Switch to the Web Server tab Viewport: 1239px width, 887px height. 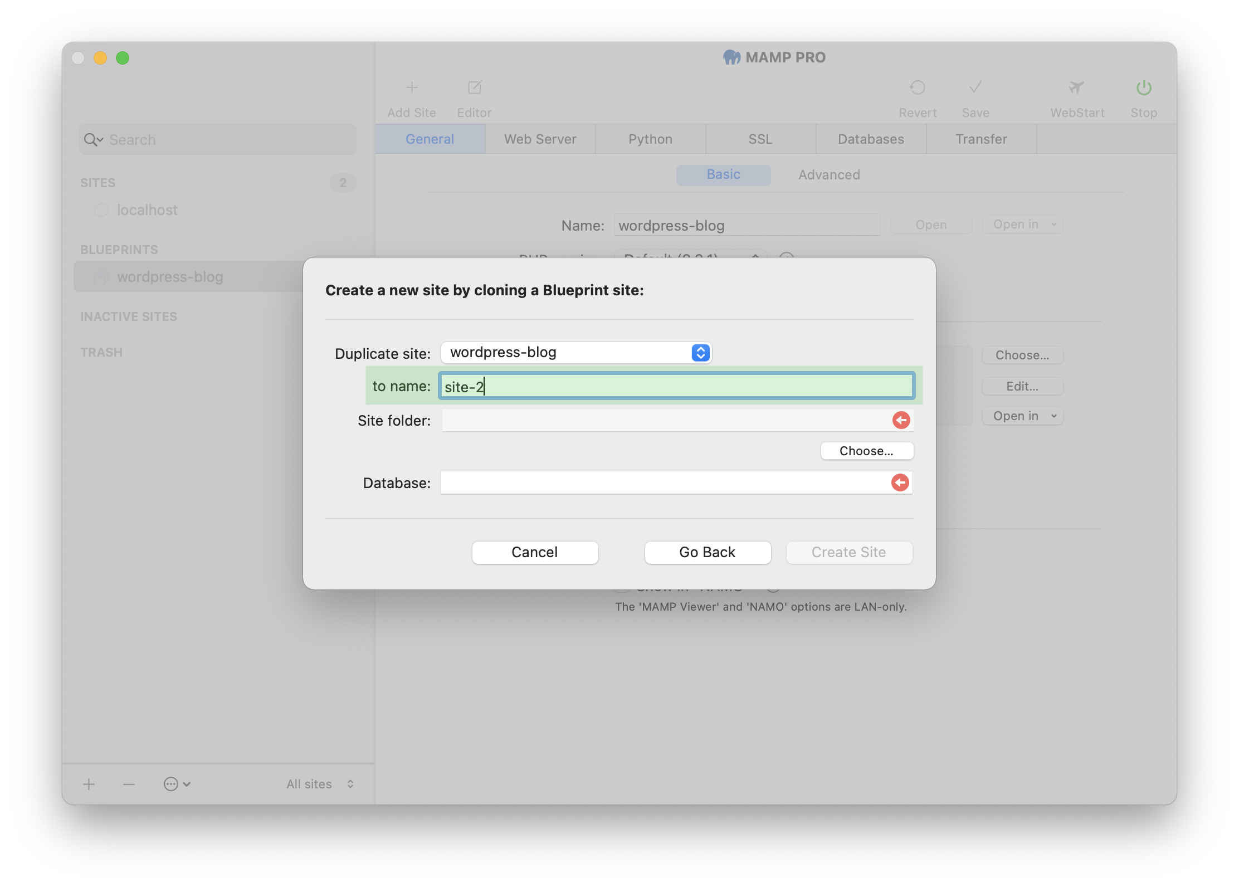point(540,139)
